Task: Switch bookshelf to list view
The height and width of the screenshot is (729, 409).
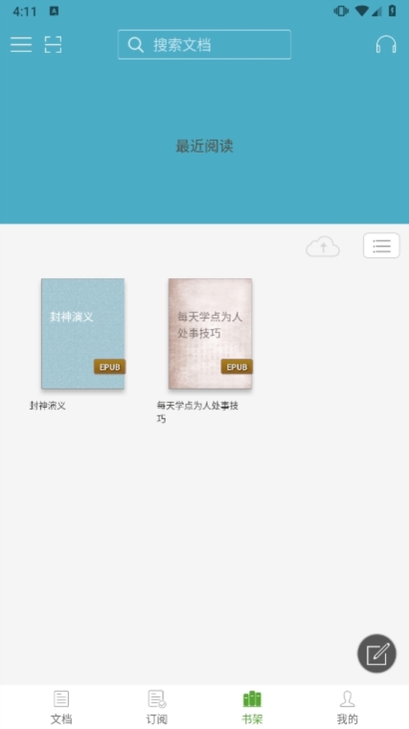Action: pyautogui.click(x=381, y=246)
